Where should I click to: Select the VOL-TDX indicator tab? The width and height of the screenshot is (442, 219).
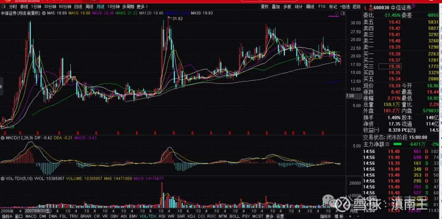pyautogui.click(x=148, y=216)
